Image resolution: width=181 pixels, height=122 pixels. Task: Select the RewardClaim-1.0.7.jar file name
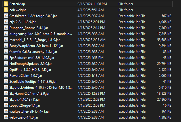26,76
